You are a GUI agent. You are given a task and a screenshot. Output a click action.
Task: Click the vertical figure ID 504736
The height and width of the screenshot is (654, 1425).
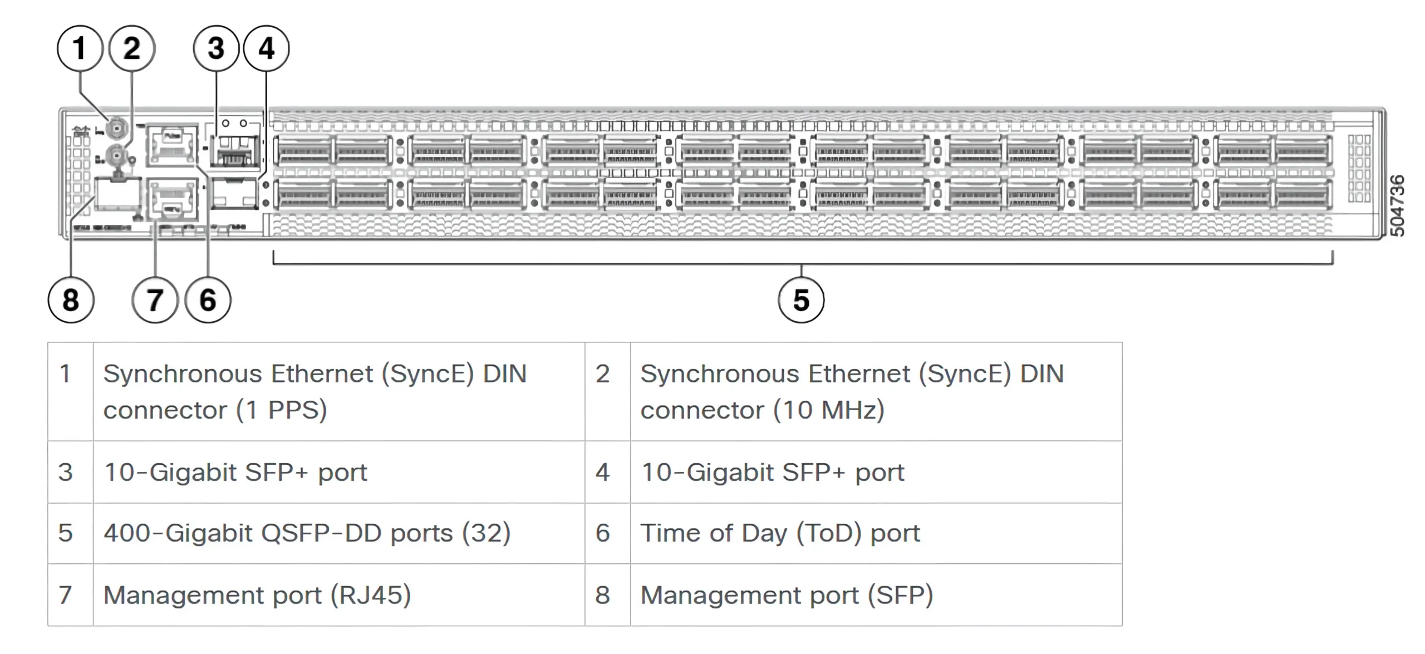tap(1397, 205)
